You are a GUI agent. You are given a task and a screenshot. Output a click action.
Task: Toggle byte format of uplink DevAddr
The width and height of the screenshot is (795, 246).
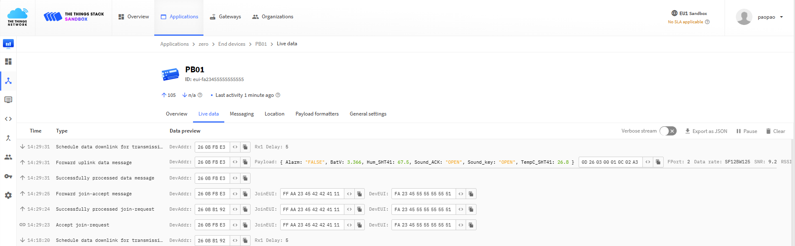coord(235,162)
